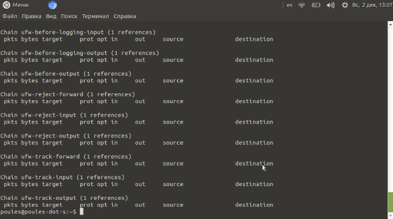Image resolution: width=393 pixels, height=219 pixels.
Task: Open the Терминал menu
Action: click(95, 16)
